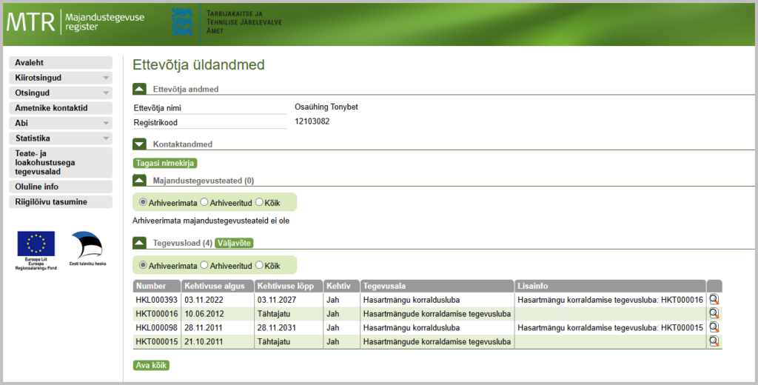The height and width of the screenshot is (385, 758).
Task: Click the Tagasi nimekirja button
Action: 165,163
